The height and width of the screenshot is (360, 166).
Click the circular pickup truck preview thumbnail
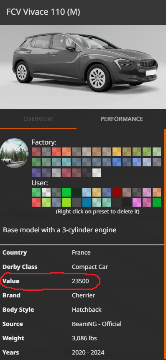(14, 153)
